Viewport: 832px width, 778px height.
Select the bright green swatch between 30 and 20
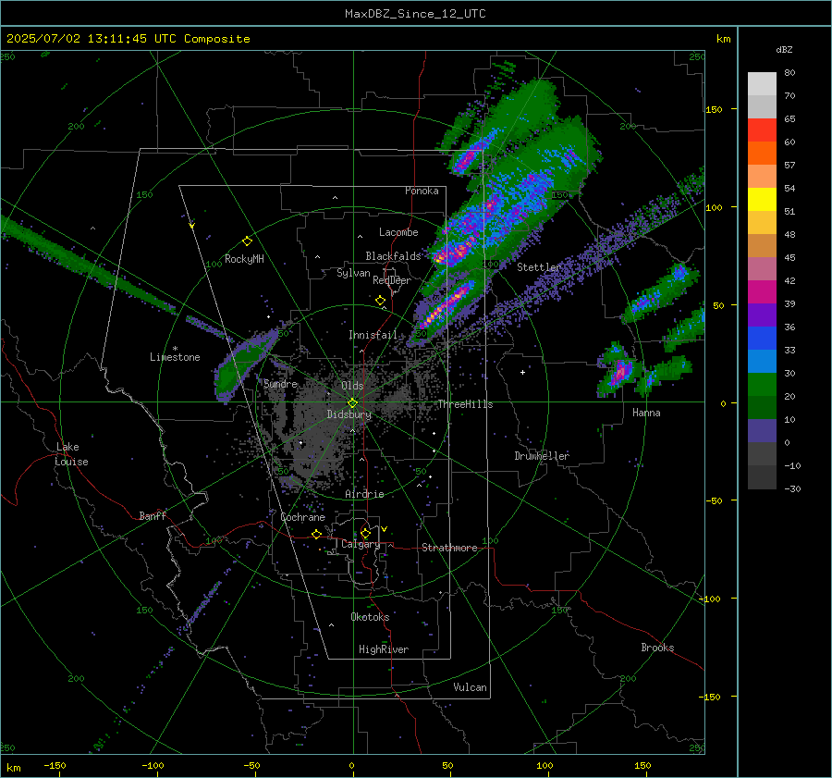[762, 385]
